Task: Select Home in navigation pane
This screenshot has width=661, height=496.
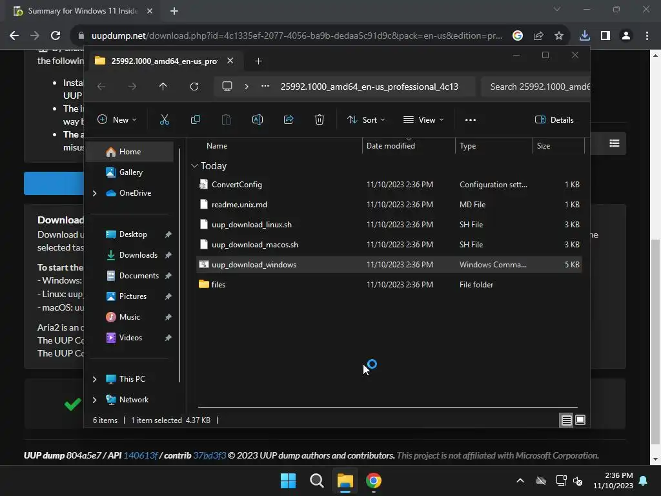Action: pos(130,152)
